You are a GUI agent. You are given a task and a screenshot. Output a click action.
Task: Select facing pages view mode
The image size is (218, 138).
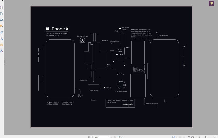tap(180, 137)
